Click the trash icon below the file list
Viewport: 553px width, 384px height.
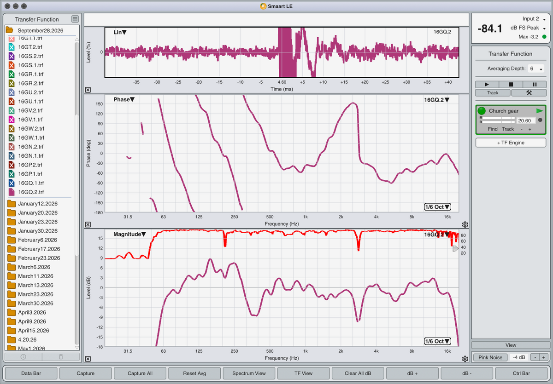[60, 356]
